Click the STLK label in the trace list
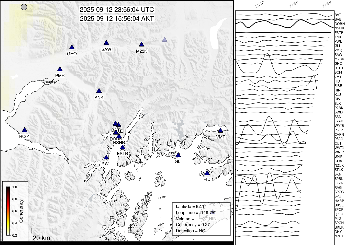 (x=339, y=170)
